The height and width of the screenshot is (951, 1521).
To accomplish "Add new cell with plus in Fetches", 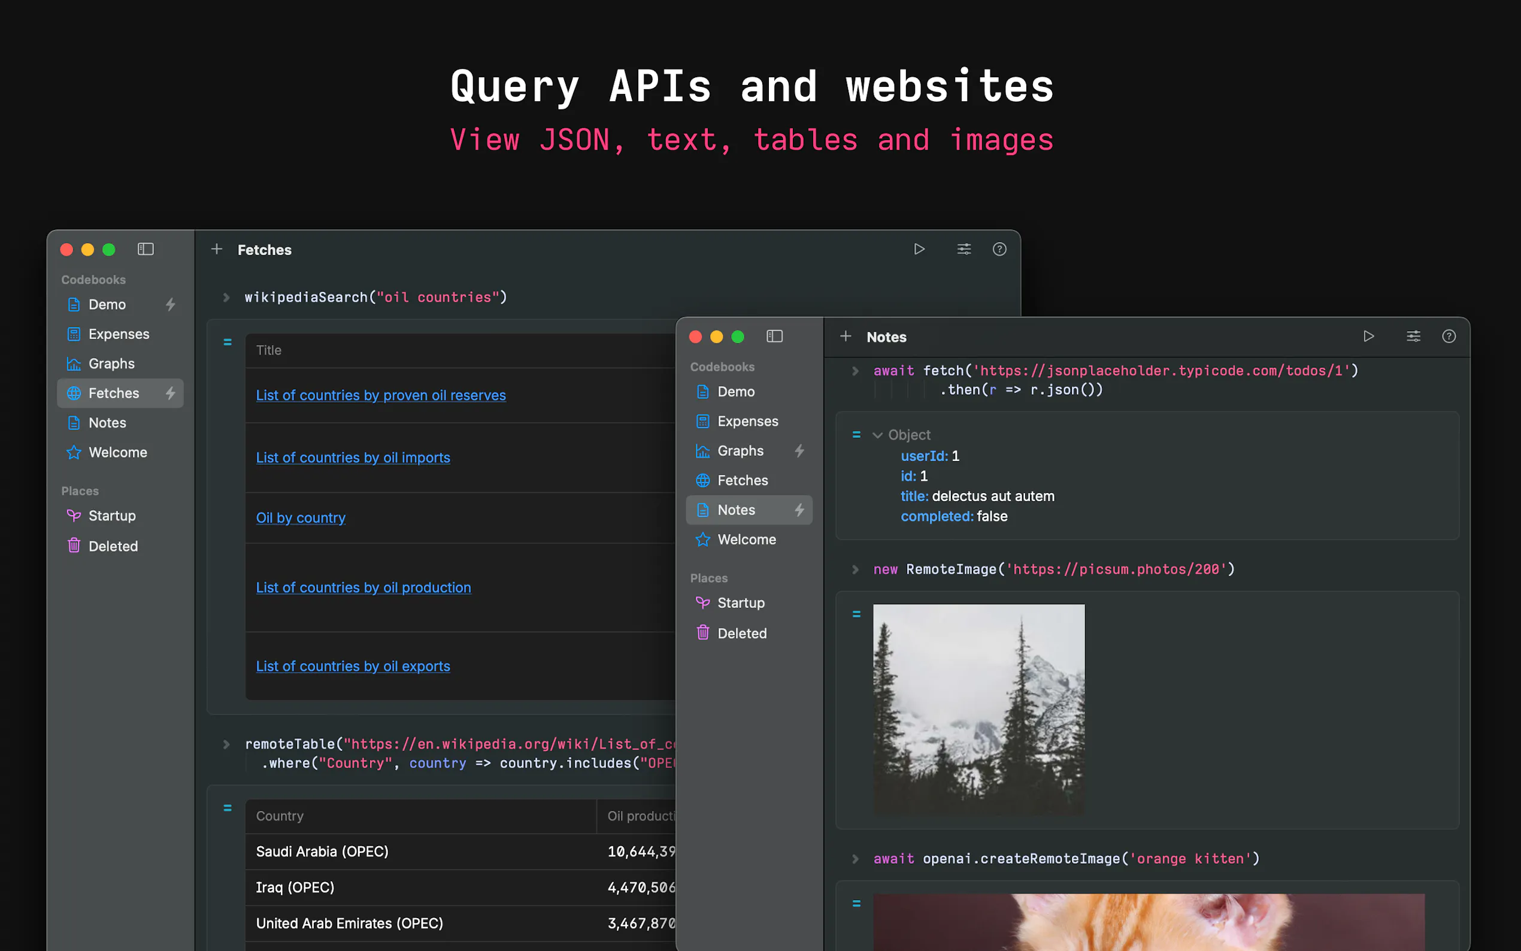I will 216,249.
